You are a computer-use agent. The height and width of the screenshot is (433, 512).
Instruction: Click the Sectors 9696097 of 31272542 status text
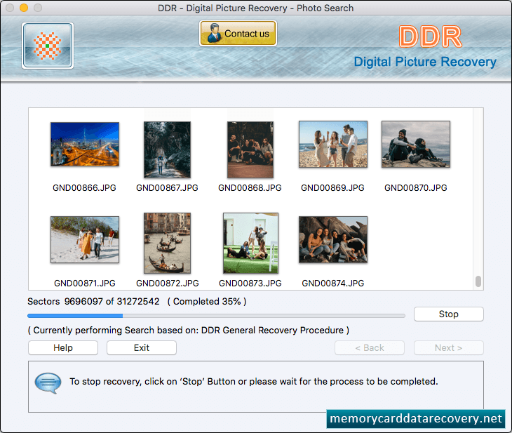pyautogui.click(x=93, y=301)
